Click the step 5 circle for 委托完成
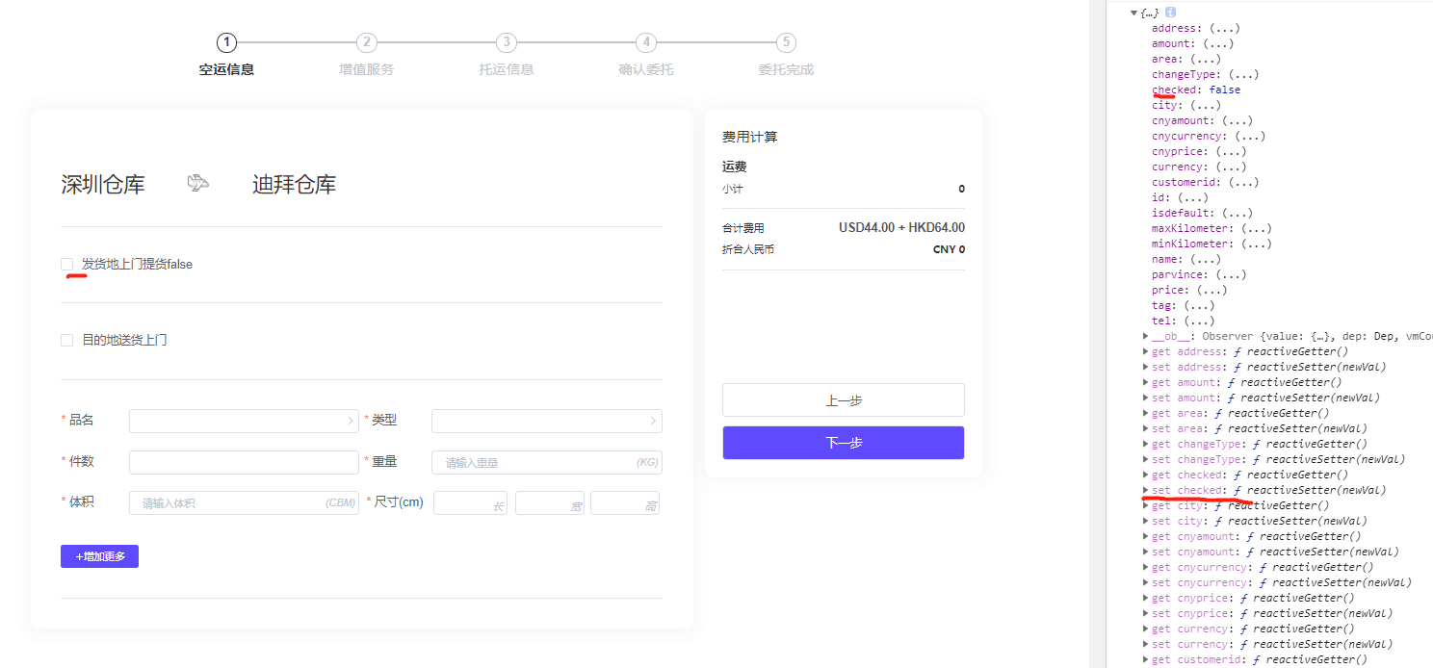 pos(785,42)
